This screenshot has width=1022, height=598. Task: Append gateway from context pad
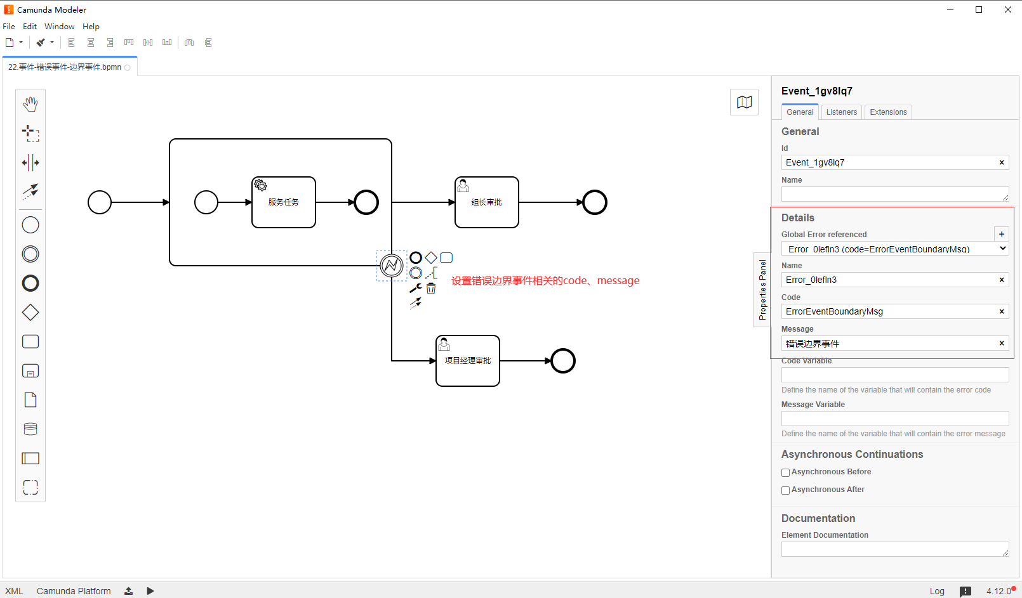point(431,257)
